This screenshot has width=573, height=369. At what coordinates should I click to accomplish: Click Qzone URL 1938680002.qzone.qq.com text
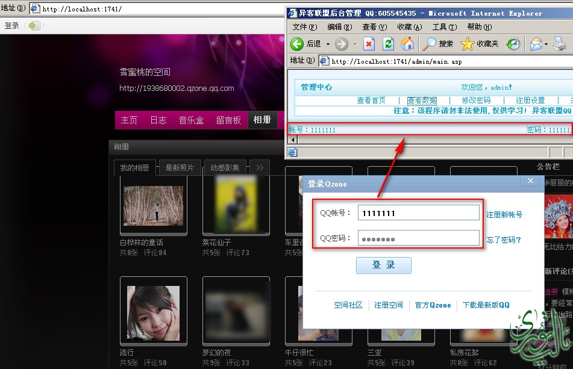177,88
